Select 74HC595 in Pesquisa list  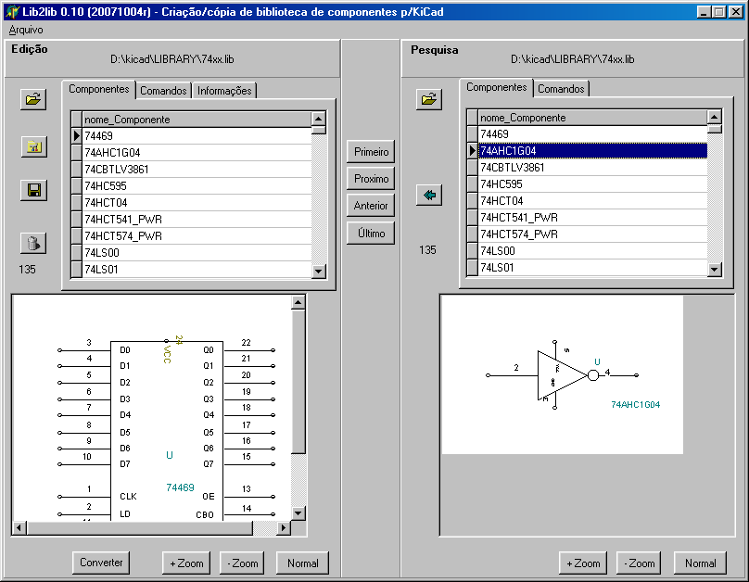(x=592, y=184)
